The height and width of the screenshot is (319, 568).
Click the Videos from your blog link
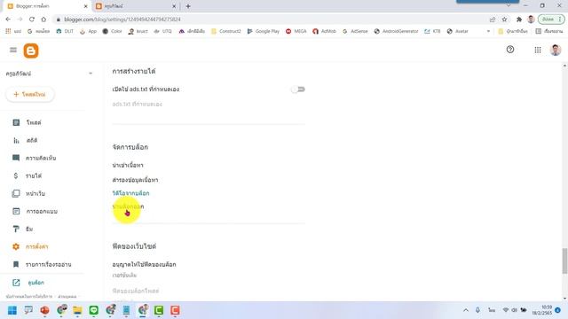[x=130, y=193]
